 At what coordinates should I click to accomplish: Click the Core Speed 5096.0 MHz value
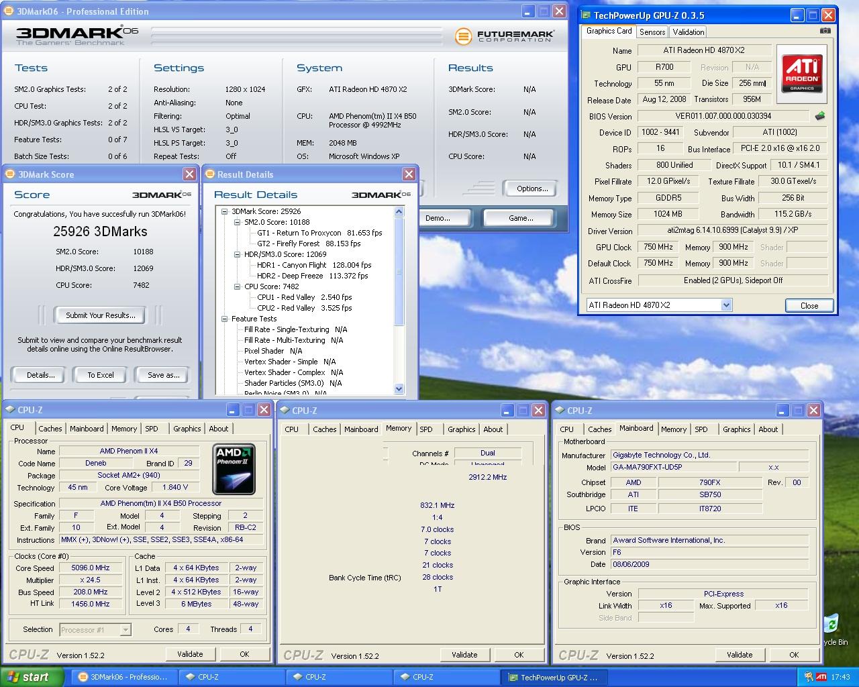pyautogui.click(x=91, y=568)
